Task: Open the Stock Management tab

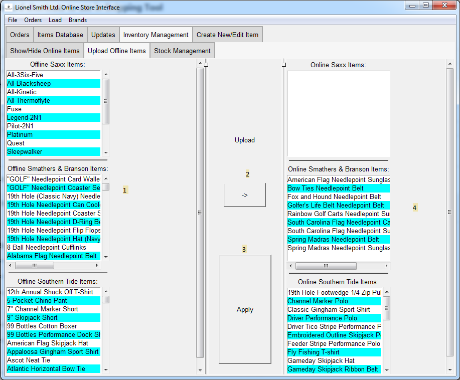Action: tap(182, 51)
